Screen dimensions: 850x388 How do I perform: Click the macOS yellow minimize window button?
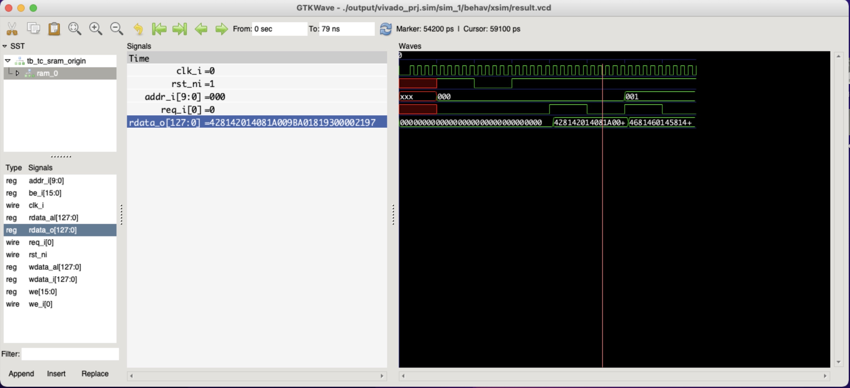click(x=21, y=8)
